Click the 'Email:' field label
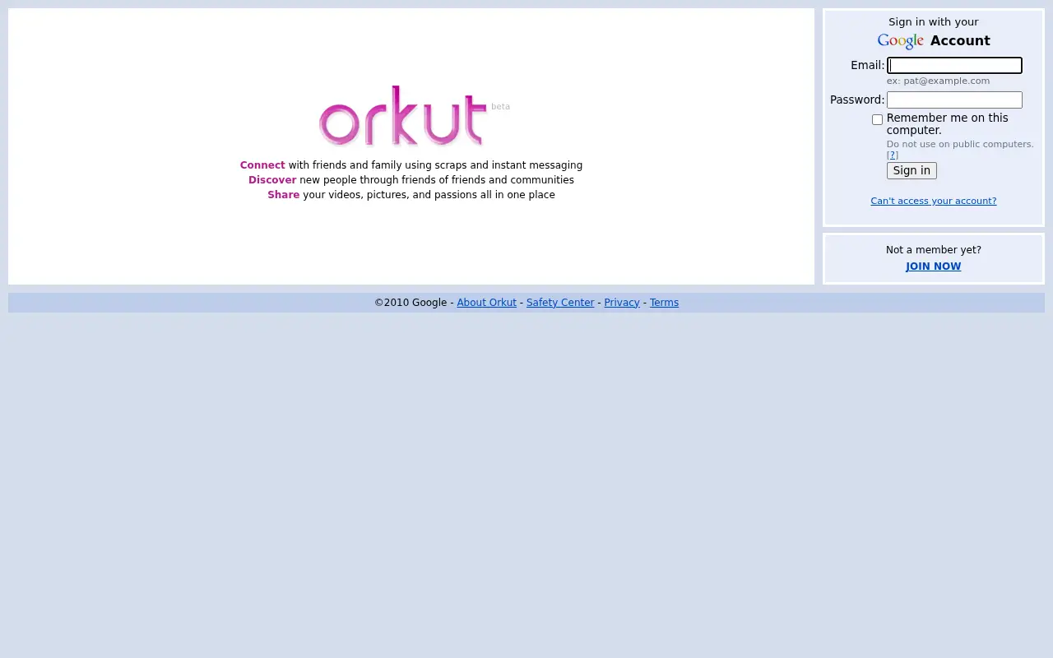 point(868,65)
